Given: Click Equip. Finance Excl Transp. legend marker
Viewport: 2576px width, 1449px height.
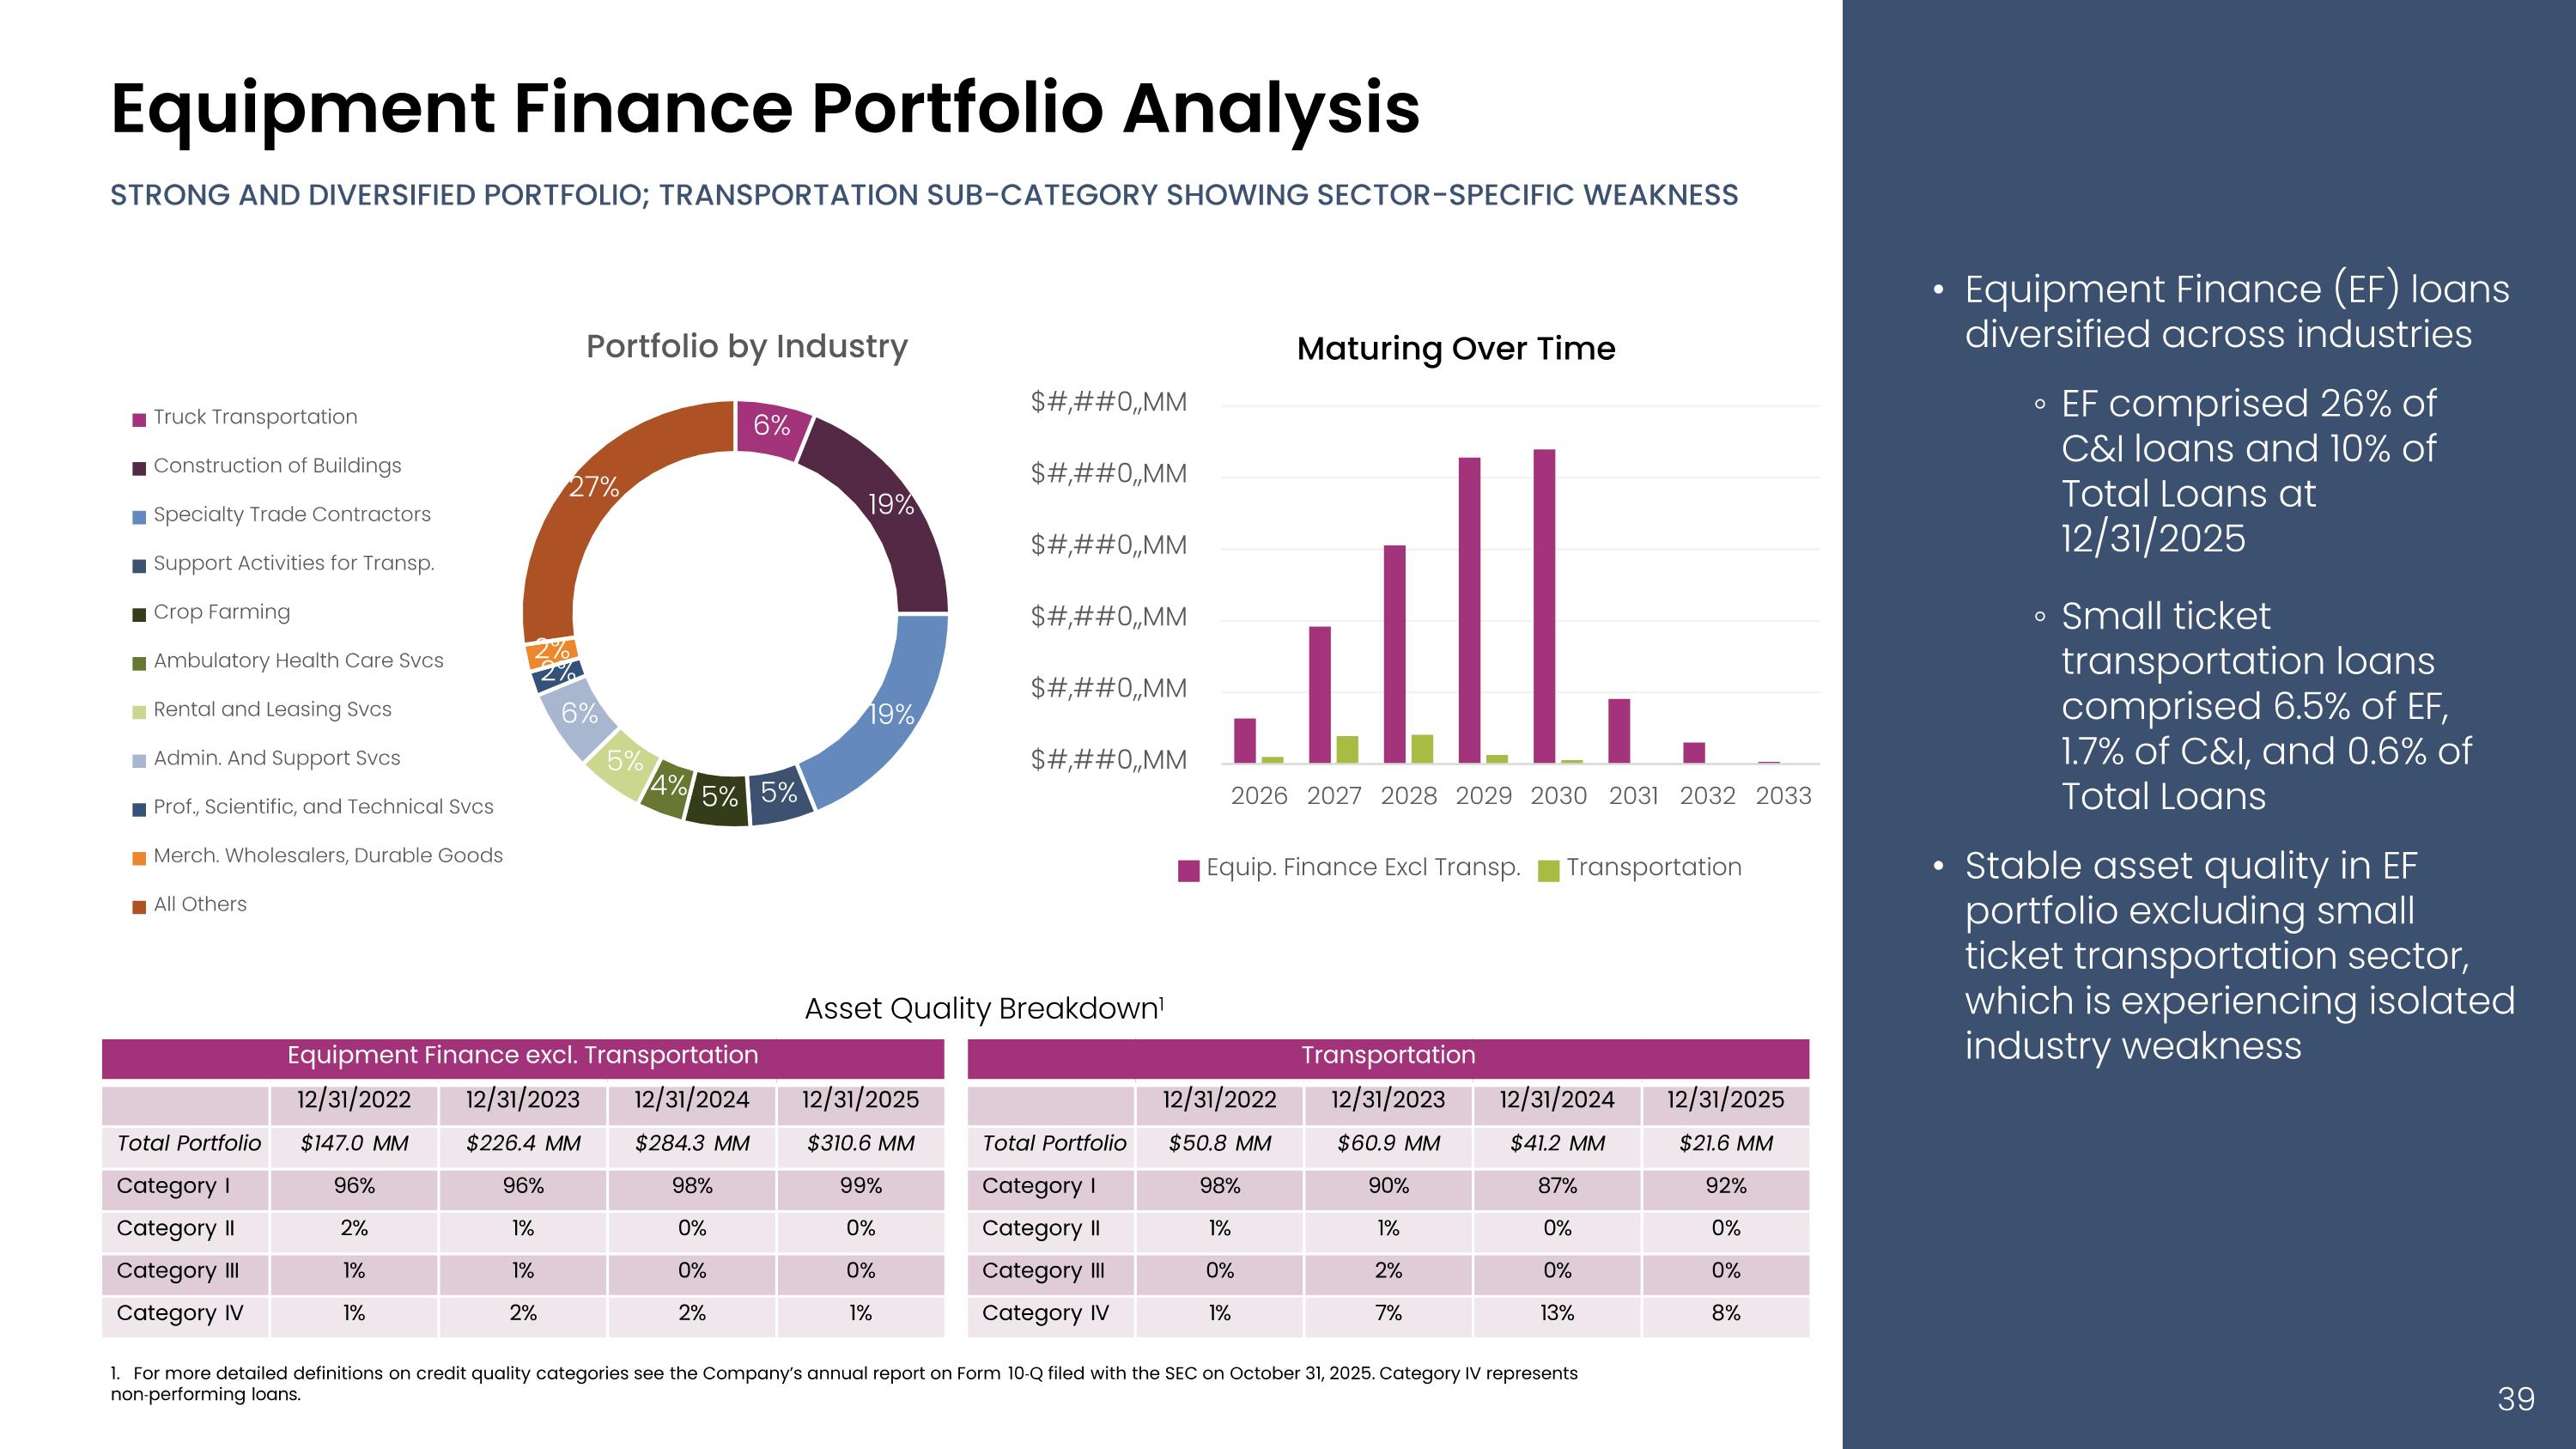Looking at the screenshot, I should (x=1188, y=870).
